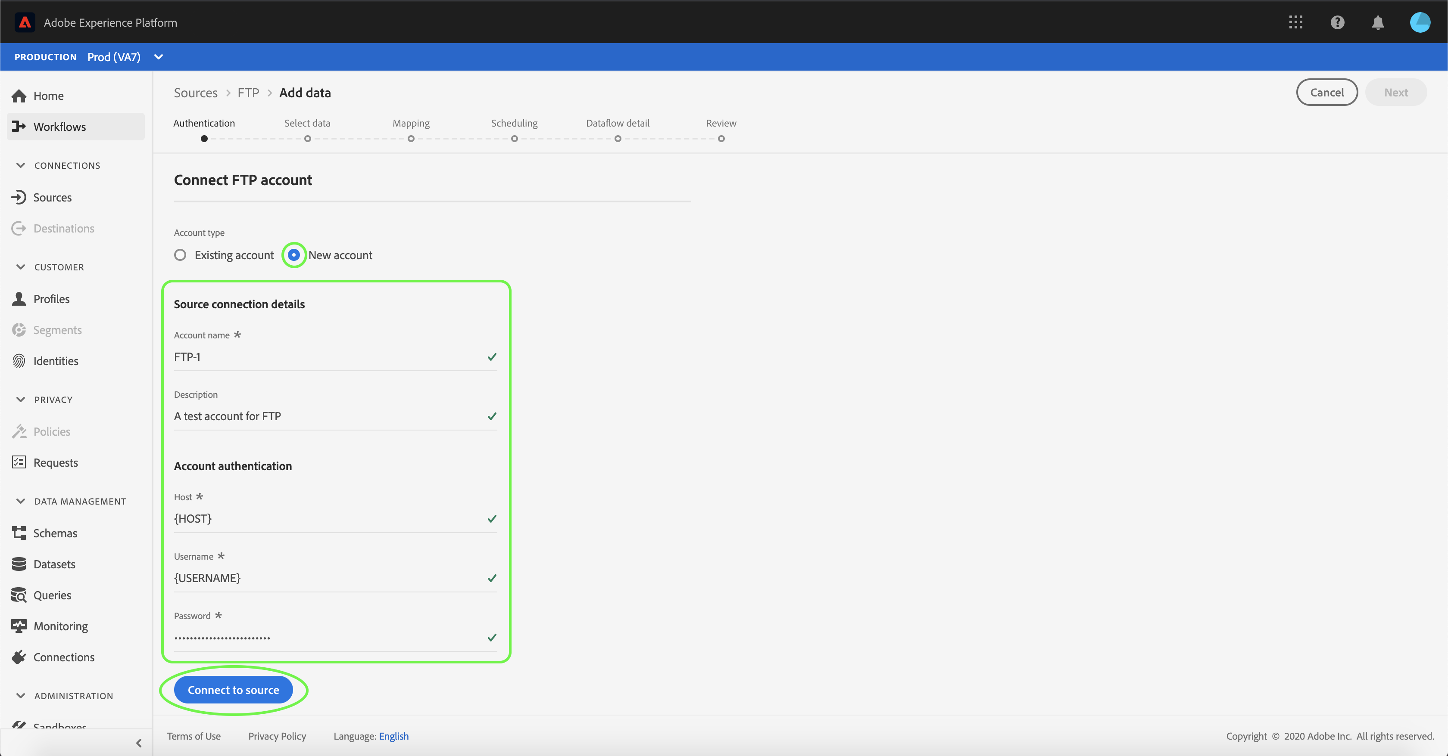Image resolution: width=1448 pixels, height=756 pixels.
Task: Collapse the Data Management section
Action: (21, 501)
